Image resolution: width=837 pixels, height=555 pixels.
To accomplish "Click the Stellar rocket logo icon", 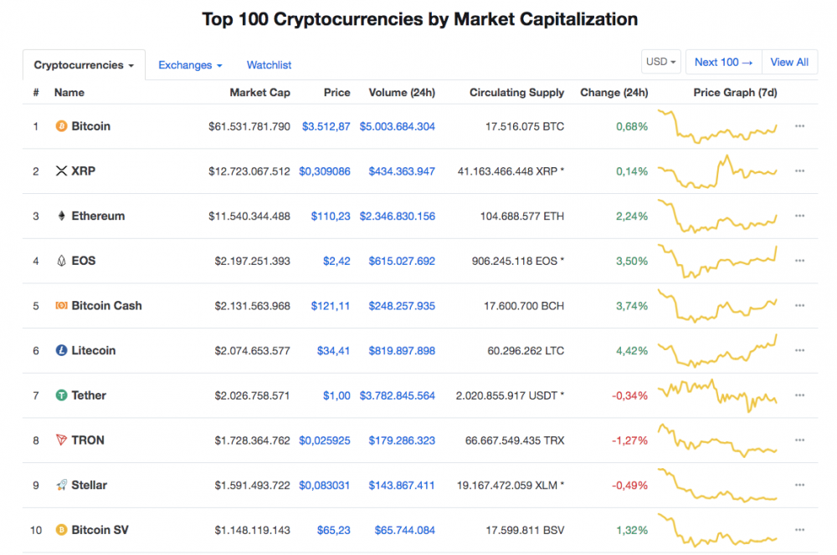I will tap(60, 485).
